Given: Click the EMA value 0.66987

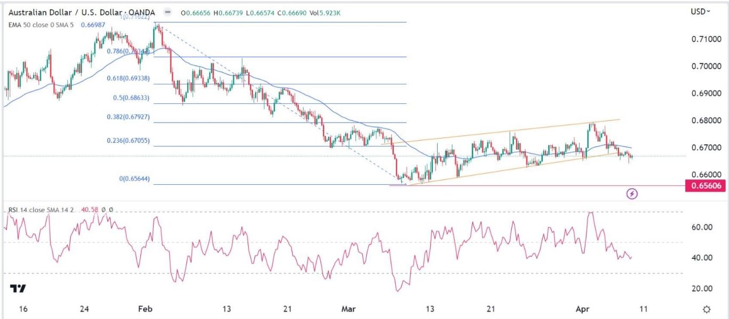Looking at the screenshot, I should tap(93, 24).
